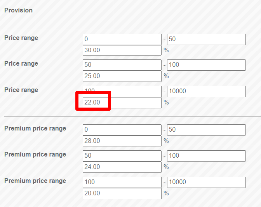Click the 30.00 provision percentage field
261x207 pixels.
[122, 50]
